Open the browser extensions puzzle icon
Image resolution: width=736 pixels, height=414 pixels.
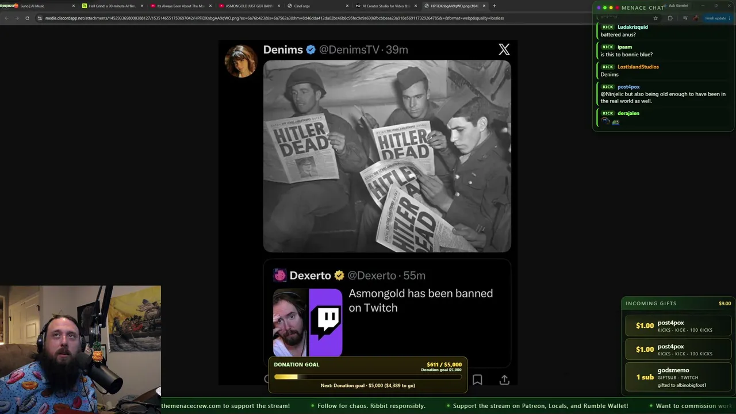click(670, 18)
